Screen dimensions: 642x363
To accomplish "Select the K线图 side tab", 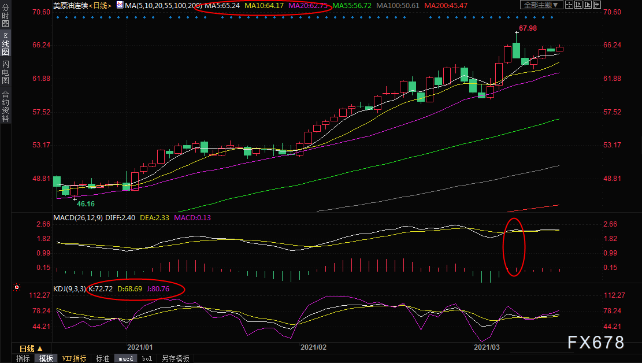I will (5, 44).
